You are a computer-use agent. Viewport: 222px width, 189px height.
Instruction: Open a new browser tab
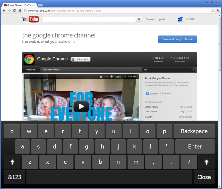click(x=40, y=5)
